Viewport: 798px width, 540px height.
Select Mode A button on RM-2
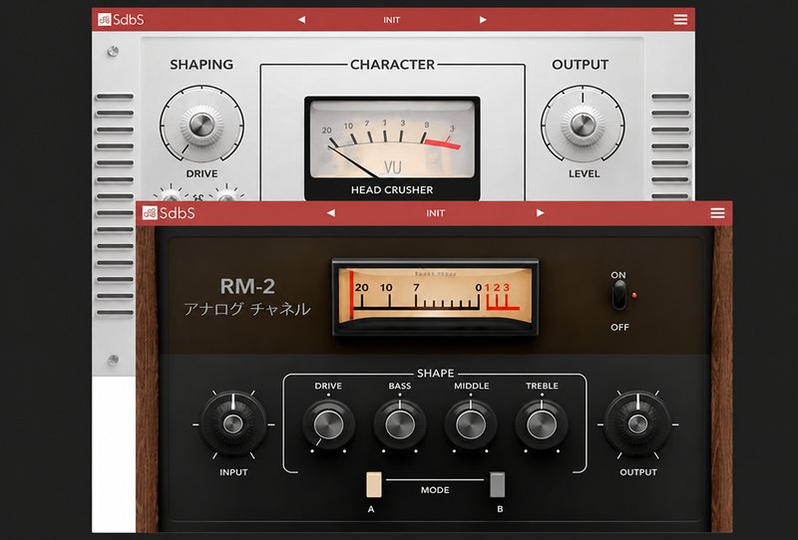coord(373,484)
